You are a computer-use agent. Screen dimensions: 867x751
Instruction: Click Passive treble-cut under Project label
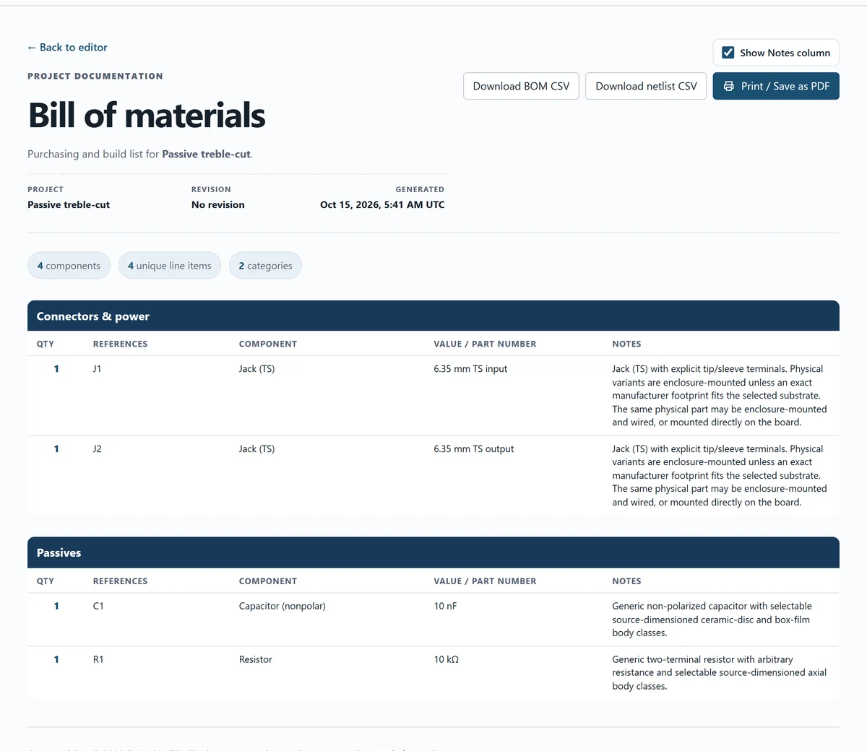pos(69,205)
